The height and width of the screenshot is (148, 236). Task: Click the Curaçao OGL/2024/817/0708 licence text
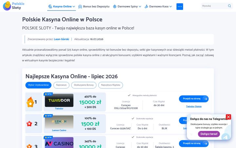click(126, 107)
